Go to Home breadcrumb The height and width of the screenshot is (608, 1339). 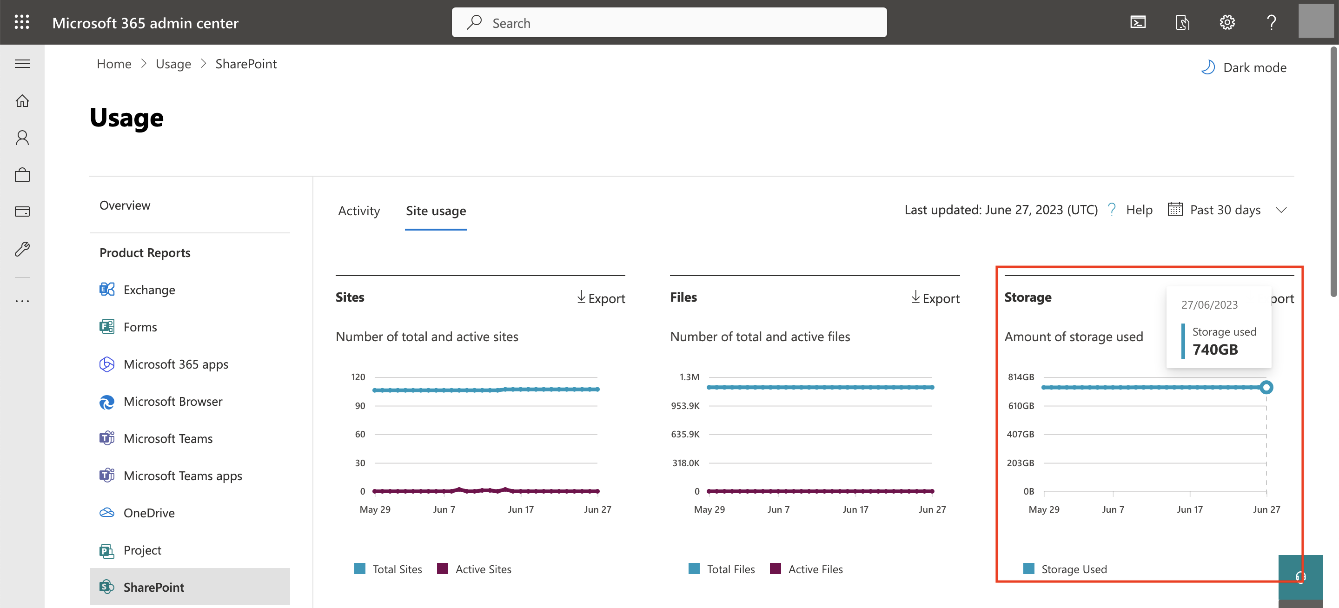114,64
